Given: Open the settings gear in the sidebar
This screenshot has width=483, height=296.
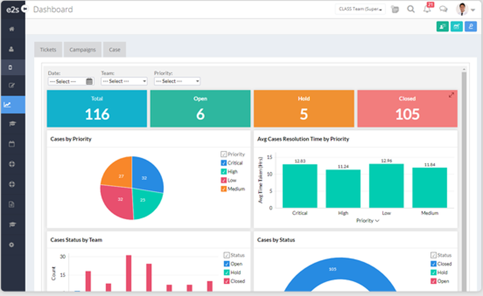Looking at the screenshot, I should [12, 245].
